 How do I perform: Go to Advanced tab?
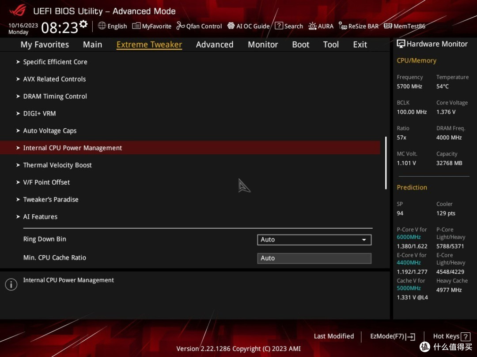coord(215,45)
